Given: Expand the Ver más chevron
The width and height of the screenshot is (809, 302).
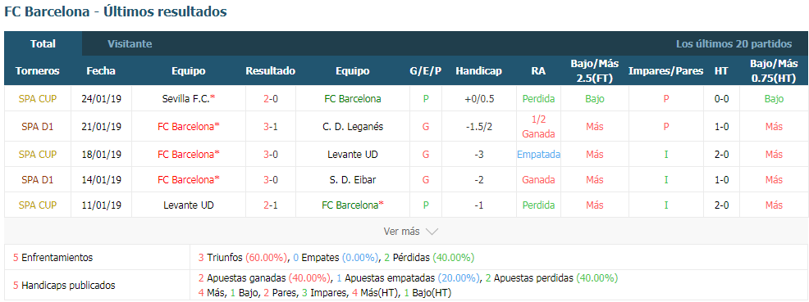Looking at the screenshot, I should pyautogui.click(x=411, y=232).
